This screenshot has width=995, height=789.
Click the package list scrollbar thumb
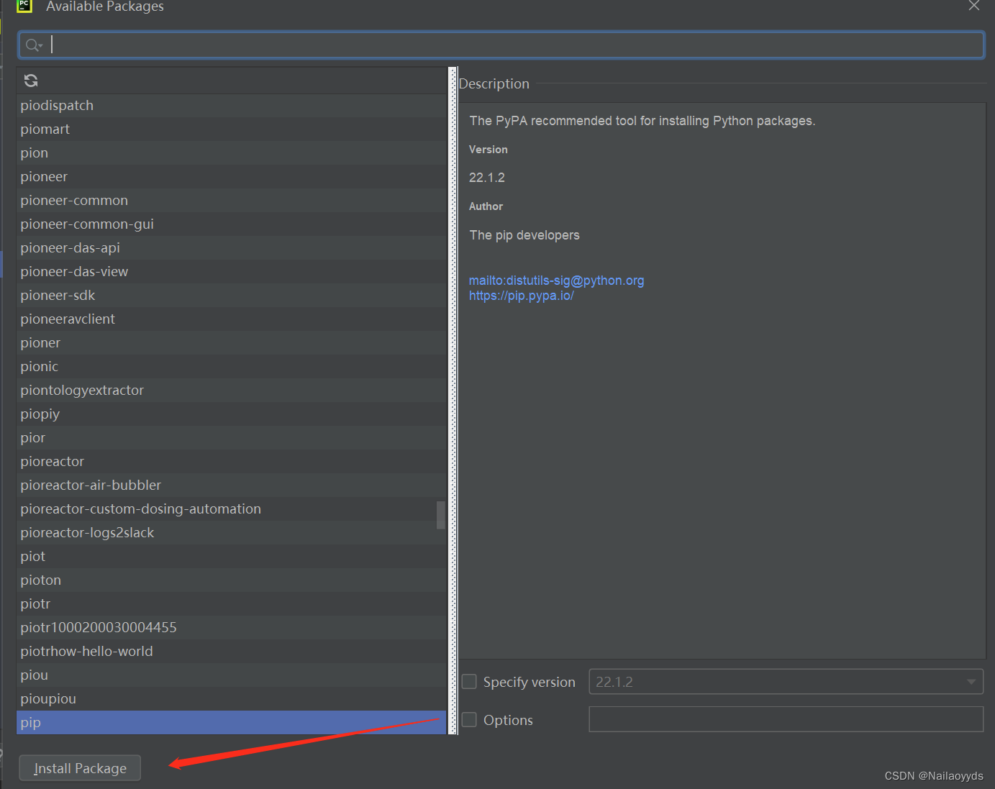coord(441,515)
